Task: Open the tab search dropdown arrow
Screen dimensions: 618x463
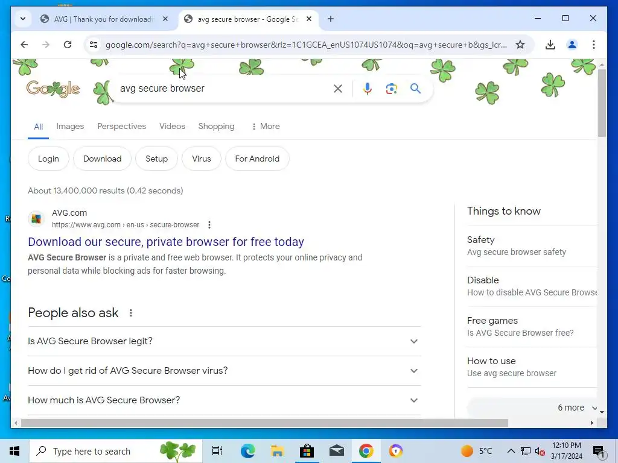Action: (x=23, y=19)
